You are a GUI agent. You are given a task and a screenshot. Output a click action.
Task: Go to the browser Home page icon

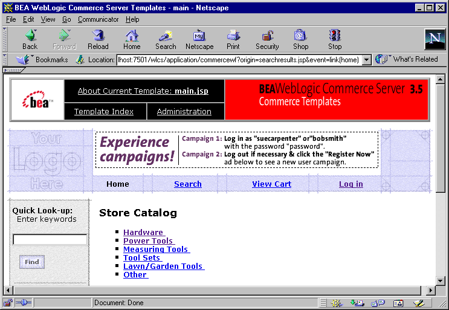coord(132,39)
